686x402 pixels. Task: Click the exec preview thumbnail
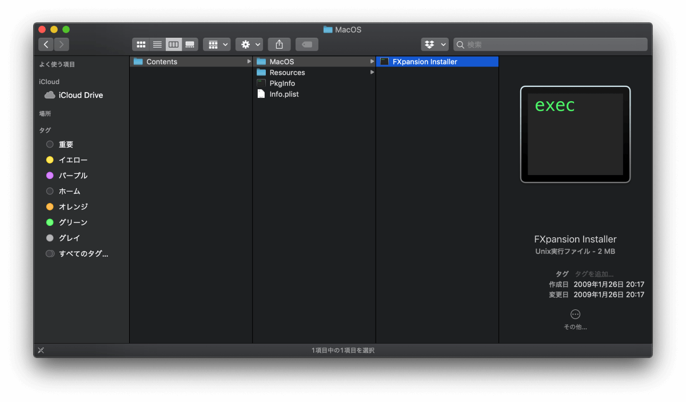[x=575, y=134]
